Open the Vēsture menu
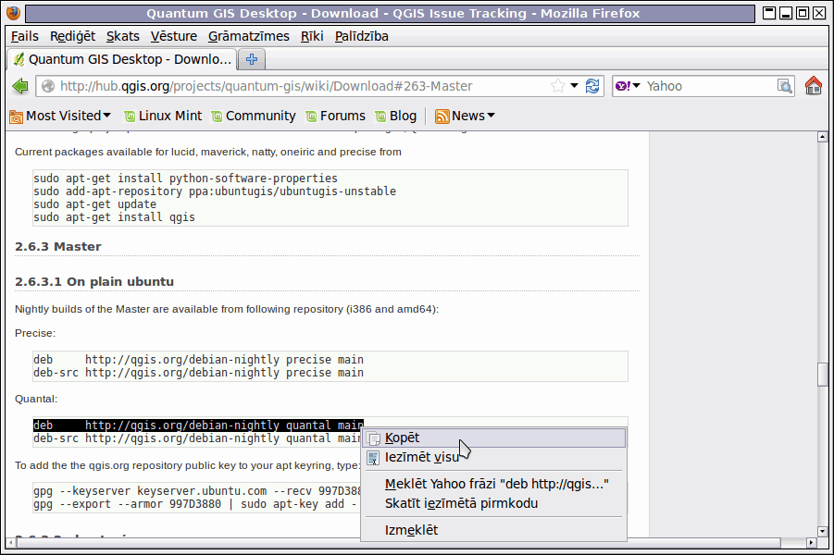 pyautogui.click(x=174, y=36)
